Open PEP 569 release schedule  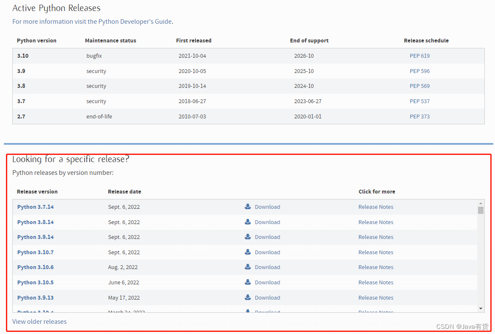(x=419, y=86)
